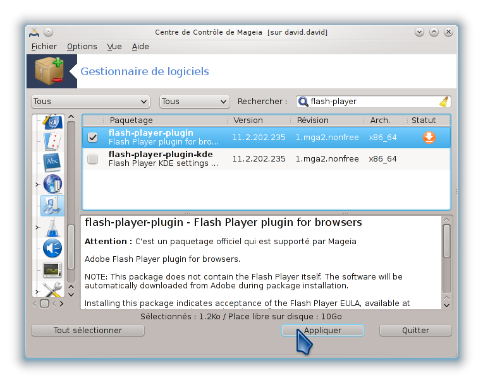Uncheck the flash-player-plugin checkbox
Screen dimensions: 483x383
pos(93,138)
